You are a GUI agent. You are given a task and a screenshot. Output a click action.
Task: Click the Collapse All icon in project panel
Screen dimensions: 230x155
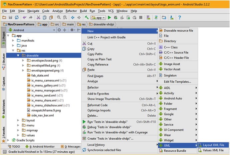coord(64,30)
